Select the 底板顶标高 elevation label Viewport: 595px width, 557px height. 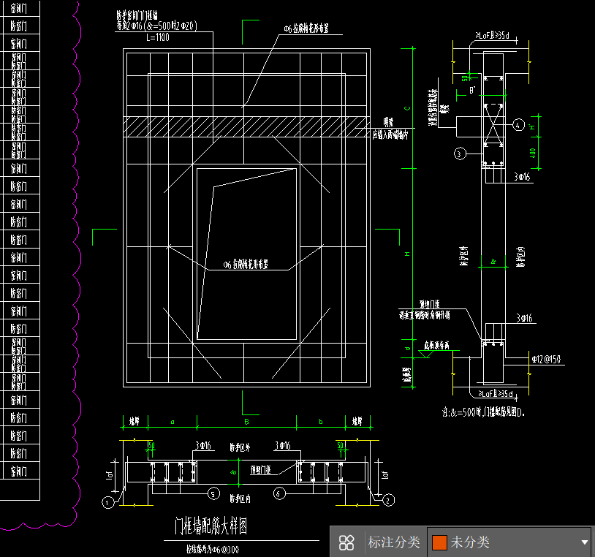pos(436,345)
